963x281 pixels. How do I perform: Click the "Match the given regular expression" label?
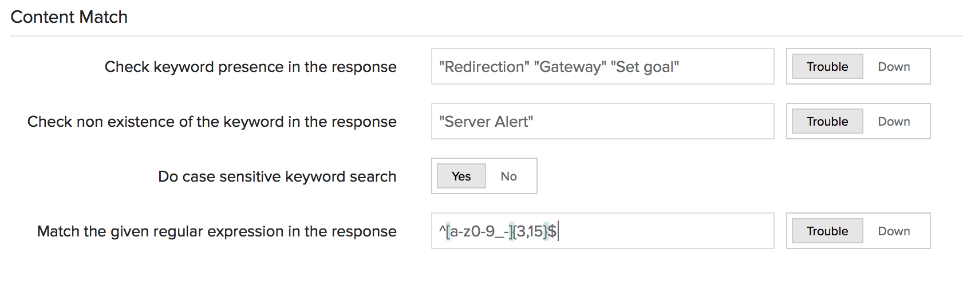(x=216, y=231)
